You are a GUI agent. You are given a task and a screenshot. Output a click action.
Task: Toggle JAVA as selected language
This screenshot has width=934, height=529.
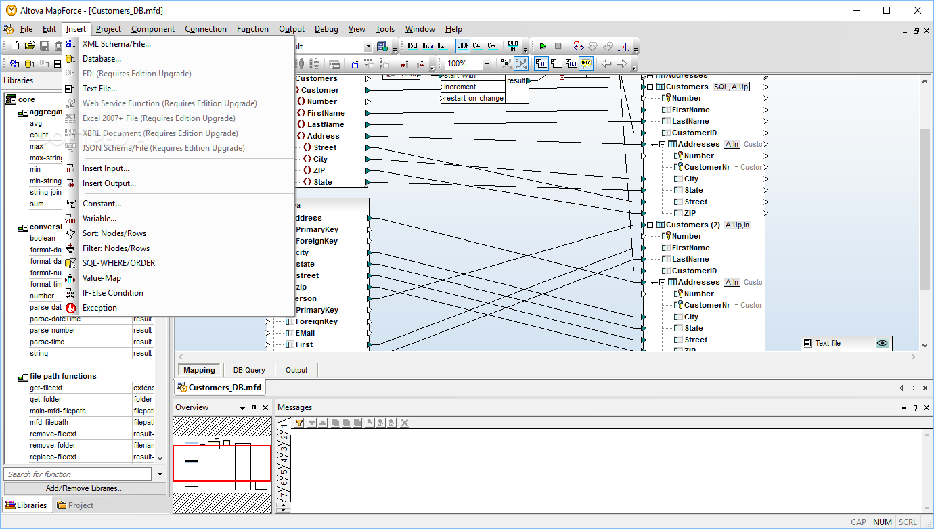click(463, 46)
